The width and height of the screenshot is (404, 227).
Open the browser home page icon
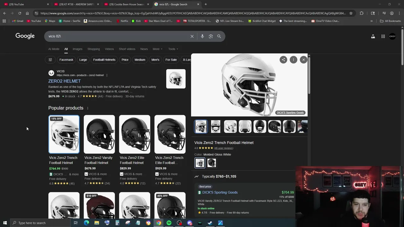tap(27, 13)
